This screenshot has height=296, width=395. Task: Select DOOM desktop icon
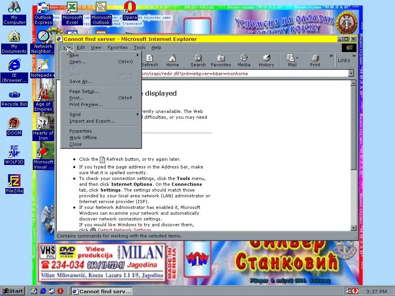coord(14,126)
